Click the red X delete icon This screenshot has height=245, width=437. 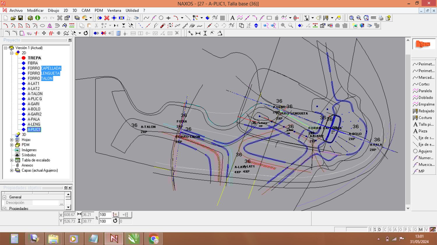click(x=107, y=18)
